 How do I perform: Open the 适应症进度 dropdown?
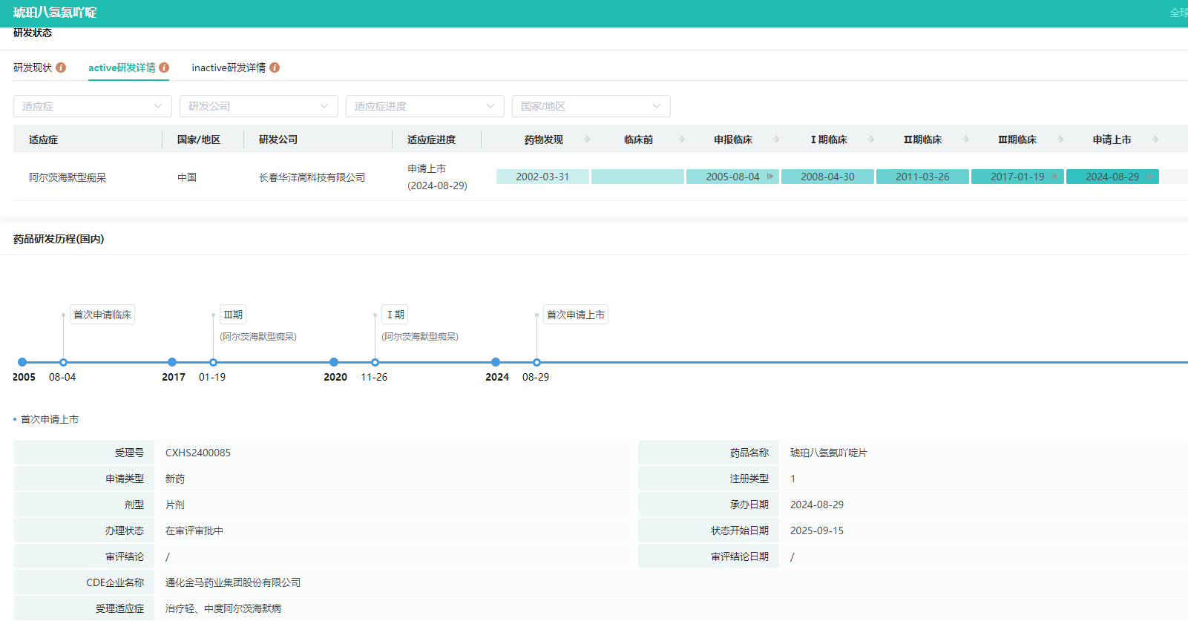[424, 106]
